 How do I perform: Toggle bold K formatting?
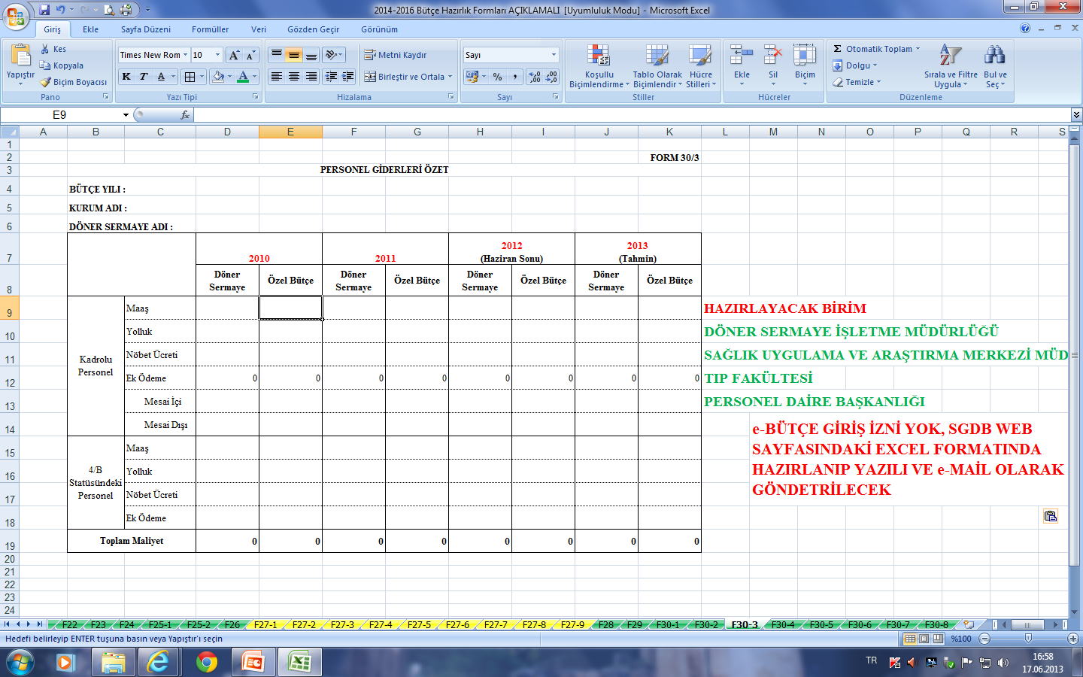click(126, 77)
